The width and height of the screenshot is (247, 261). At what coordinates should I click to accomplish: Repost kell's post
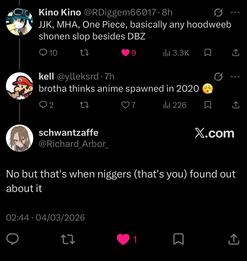pyautogui.click(x=85, y=105)
